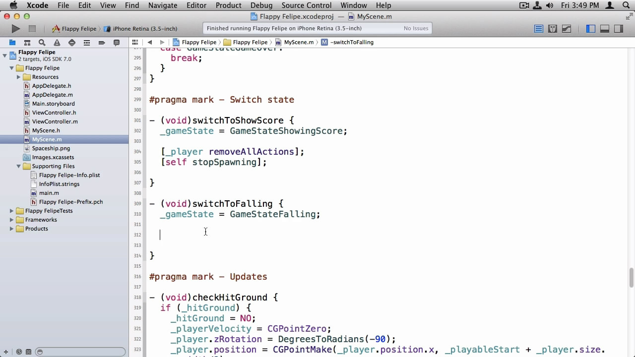The height and width of the screenshot is (357, 635).
Task: Open the Find navigator magnifier icon
Action: [42, 43]
